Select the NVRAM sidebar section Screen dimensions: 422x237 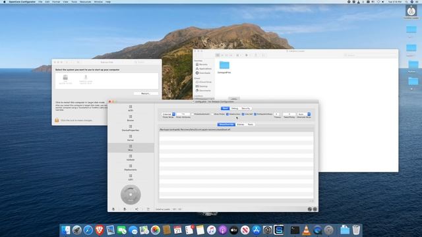click(131, 158)
